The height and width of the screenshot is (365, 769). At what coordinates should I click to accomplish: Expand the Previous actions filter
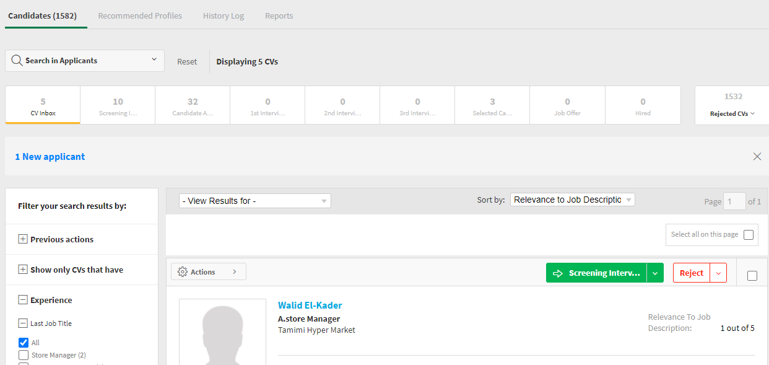[x=23, y=239]
